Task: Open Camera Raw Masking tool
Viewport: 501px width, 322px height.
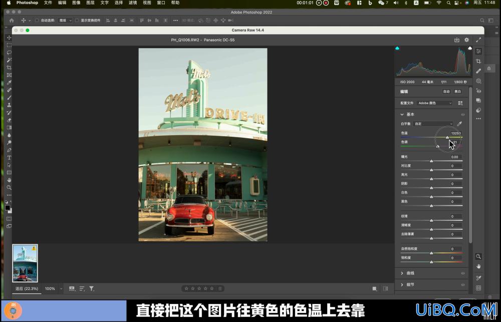Action: point(478,81)
